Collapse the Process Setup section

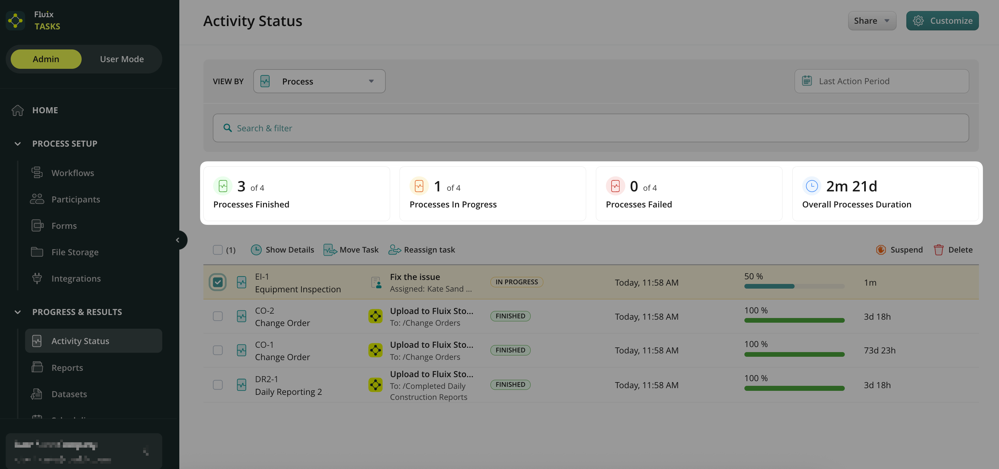pos(18,144)
